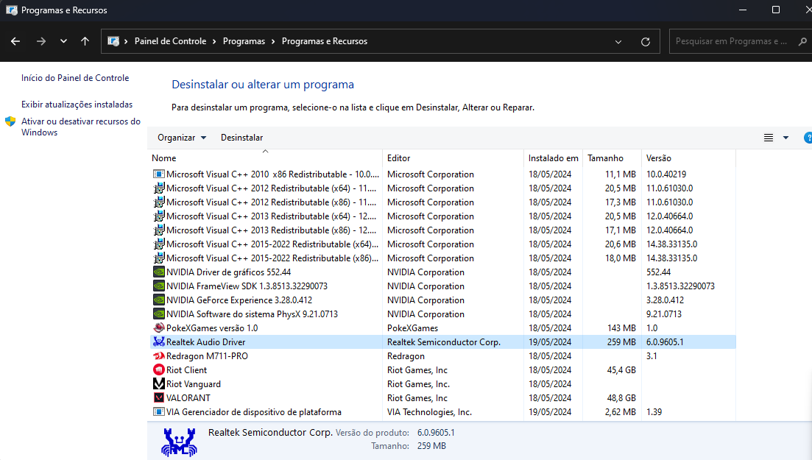Open Início do Painel de Controle link

[x=75, y=78]
